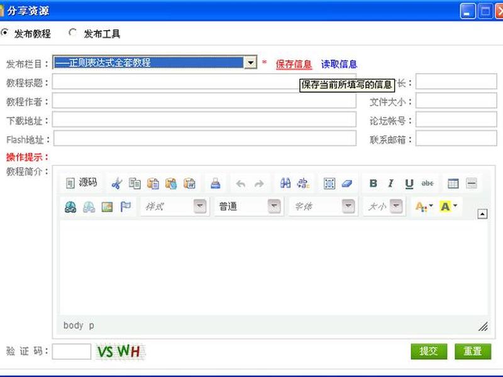
Task: Minimize the 分享资源 window
Action: click(468, 11)
